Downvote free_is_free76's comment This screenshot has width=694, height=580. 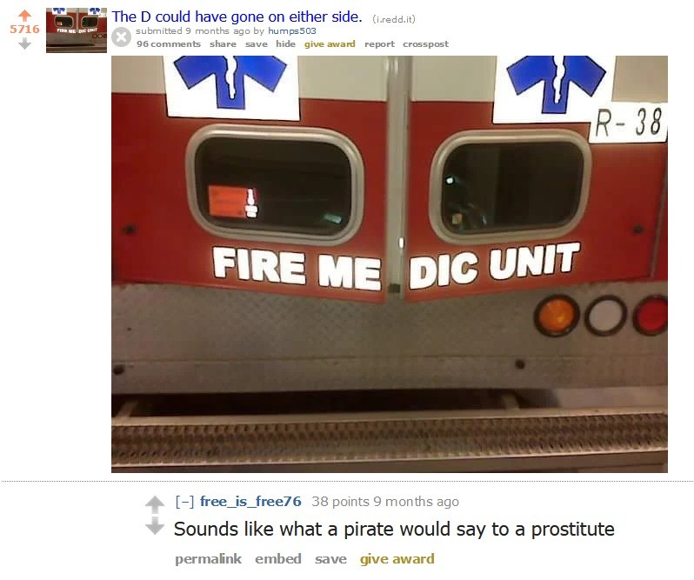pos(155,525)
